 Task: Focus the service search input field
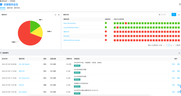pyautogui.click(x=164, y=15)
